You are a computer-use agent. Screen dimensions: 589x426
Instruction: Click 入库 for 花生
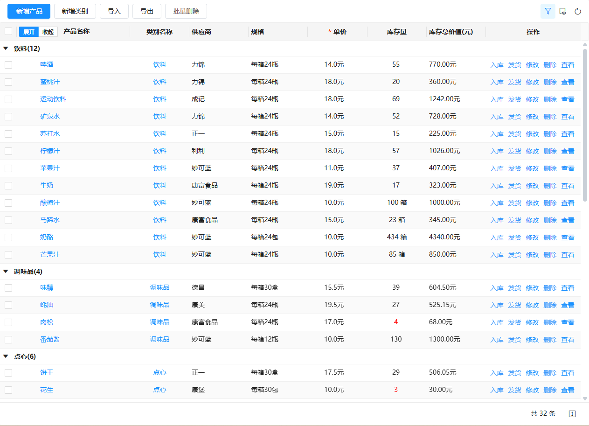(497, 390)
